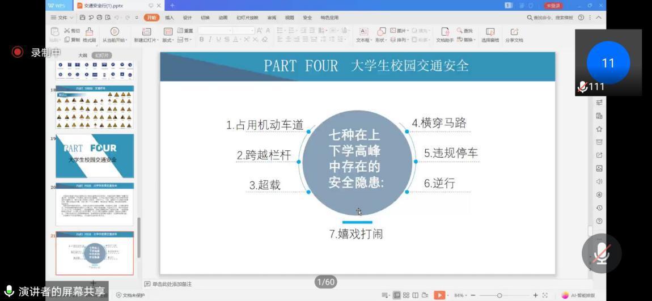This screenshot has height=301, width=652.
Task: Toggle italic text formatting
Action: coord(210,40)
